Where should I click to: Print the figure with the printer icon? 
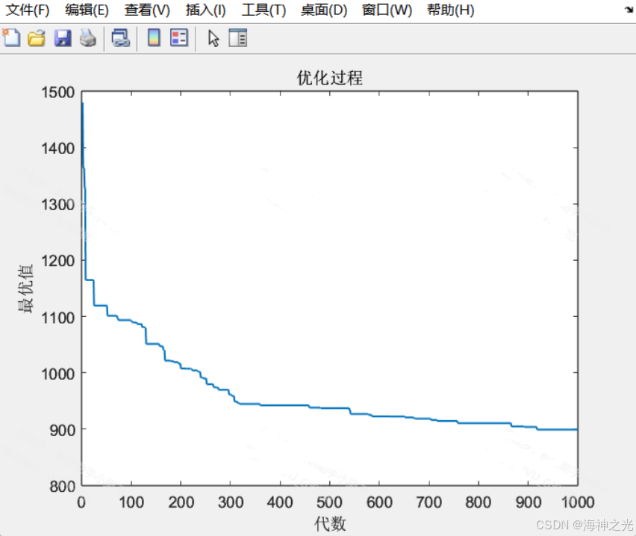tap(87, 39)
